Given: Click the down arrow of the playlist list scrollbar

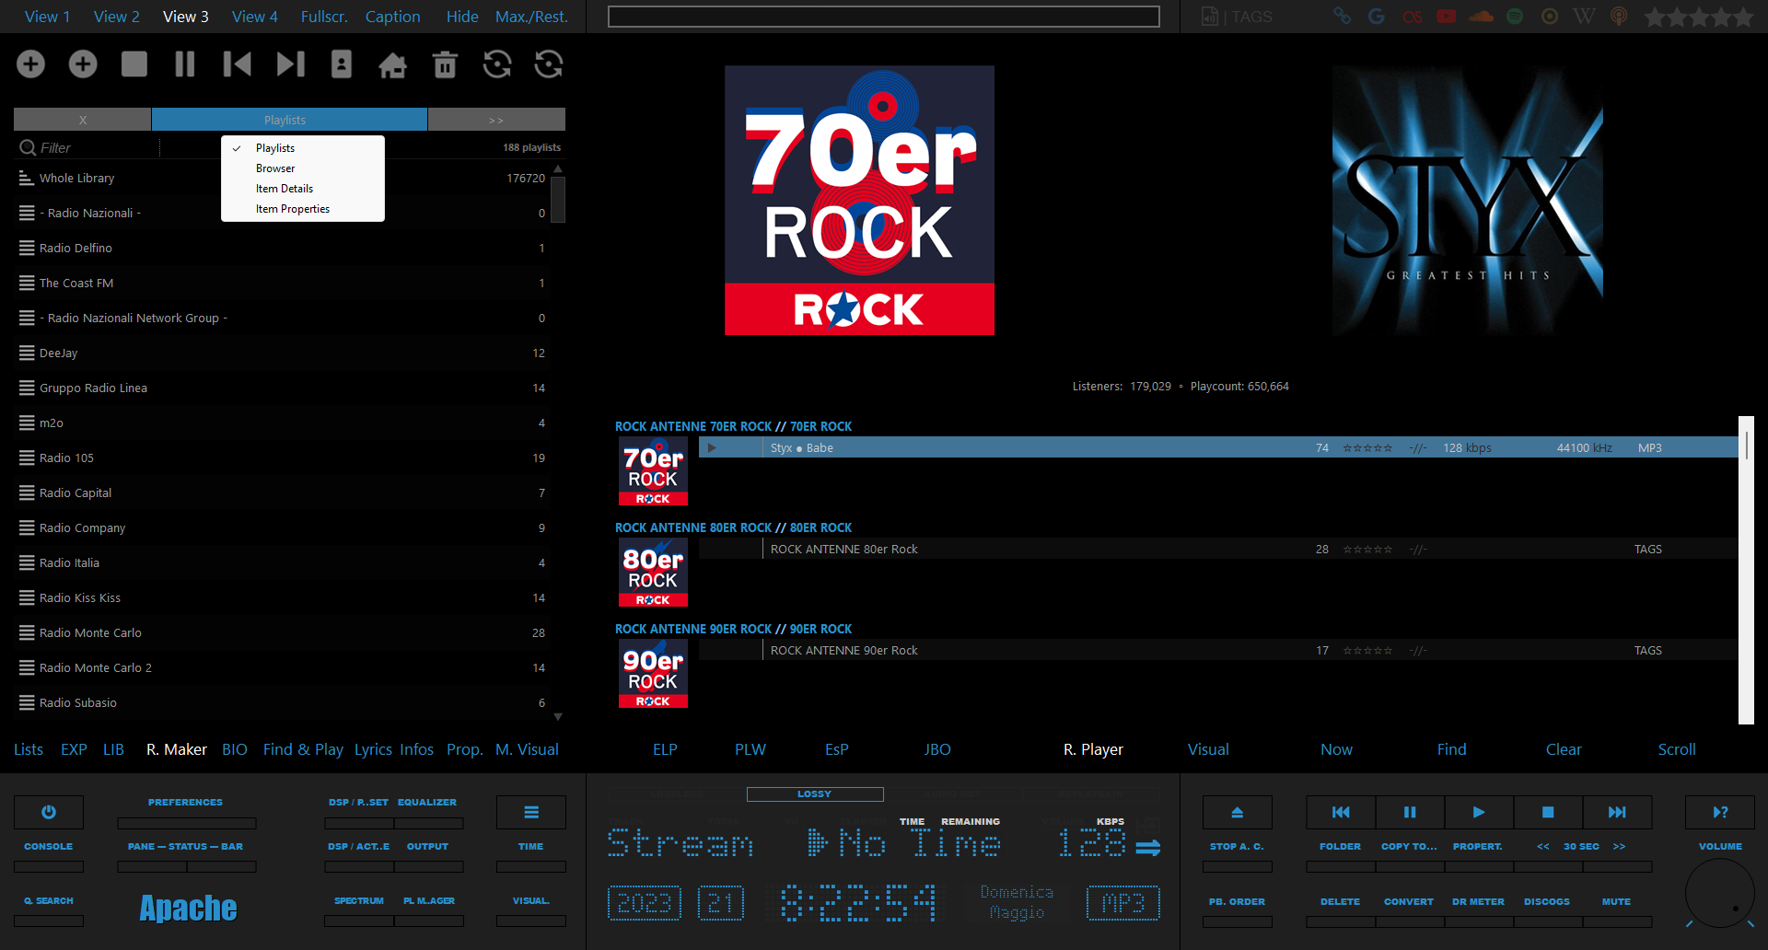Looking at the screenshot, I should pyautogui.click(x=558, y=716).
